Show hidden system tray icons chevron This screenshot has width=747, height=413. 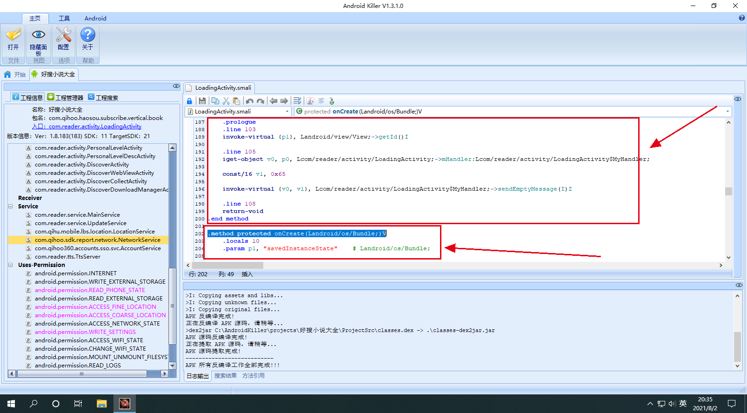click(650, 404)
